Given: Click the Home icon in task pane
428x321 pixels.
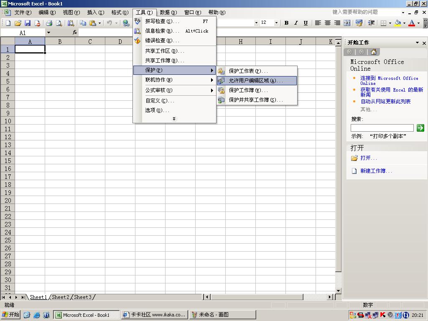Looking at the screenshot, I should (x=374, y=52).
